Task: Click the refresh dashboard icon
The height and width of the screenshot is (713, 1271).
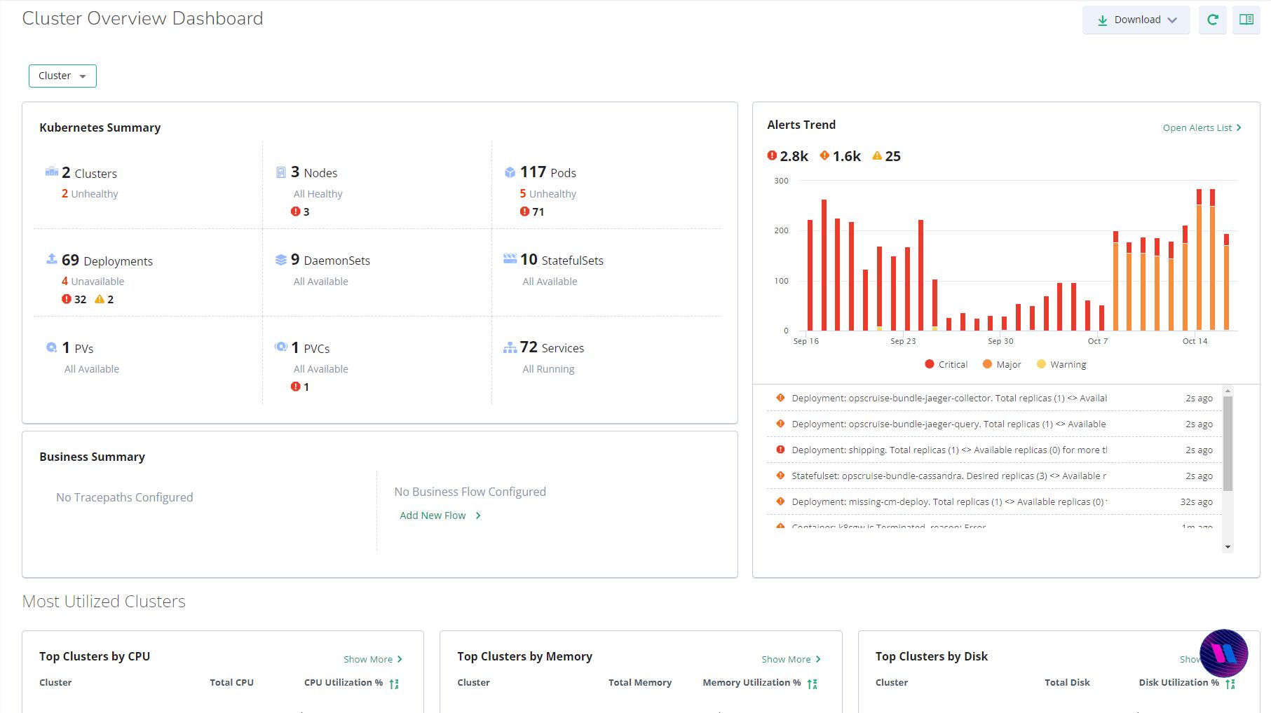Action: [x=1212, y=20]
